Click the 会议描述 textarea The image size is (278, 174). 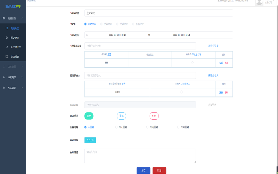[x=140, y=156]
